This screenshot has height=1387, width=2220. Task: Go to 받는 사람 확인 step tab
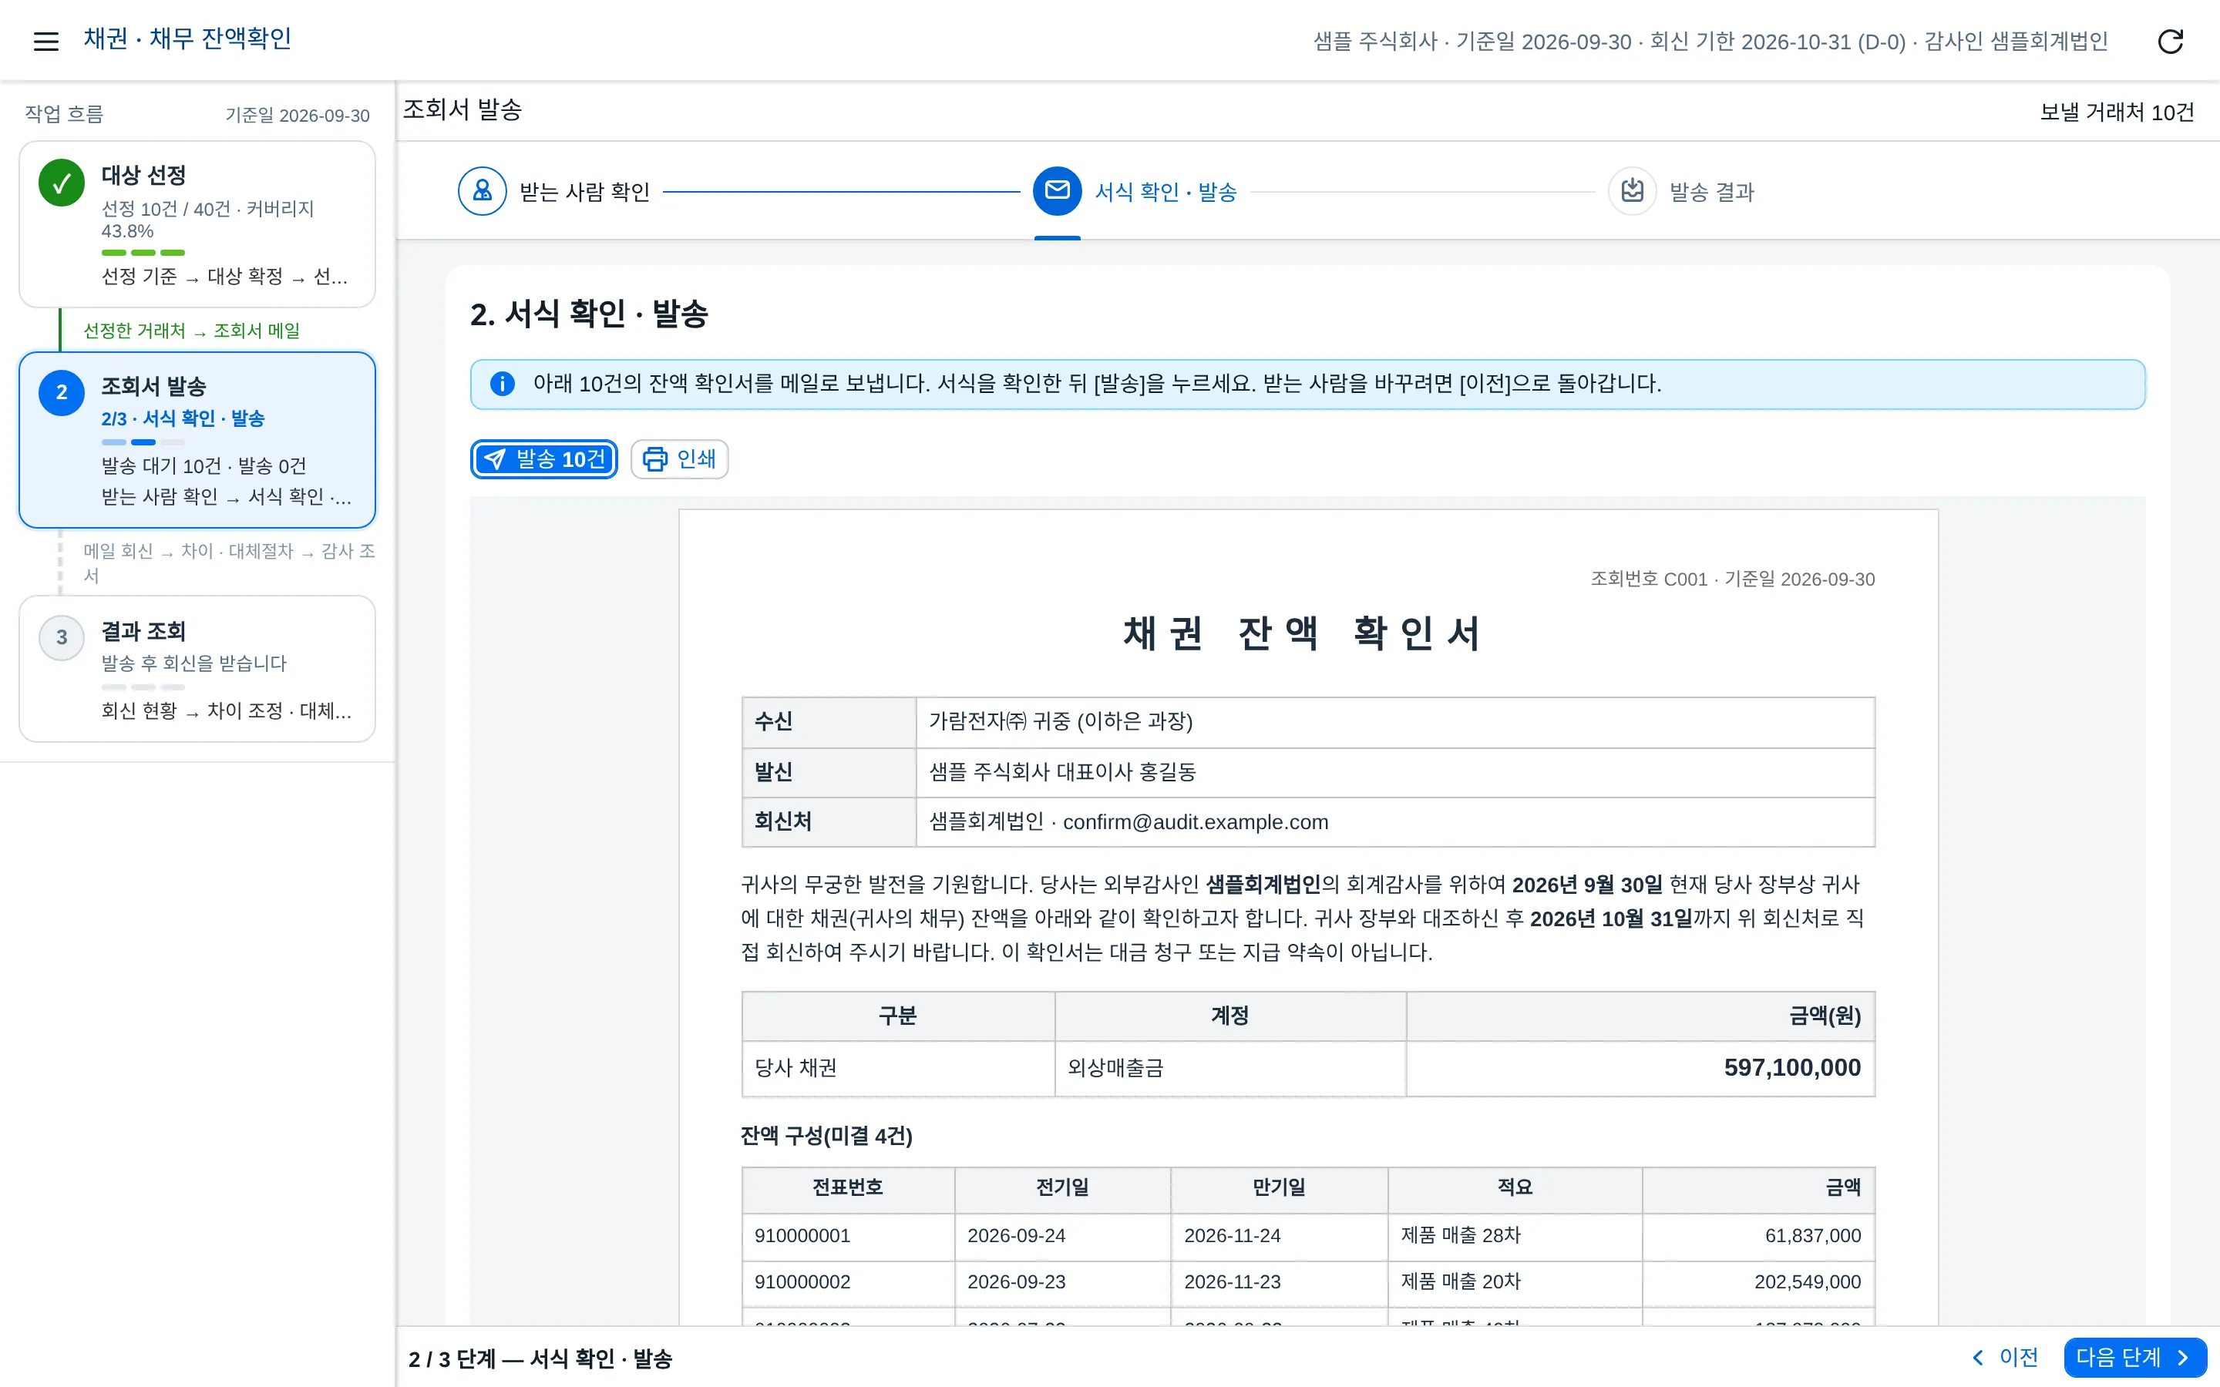pos(554,191)
